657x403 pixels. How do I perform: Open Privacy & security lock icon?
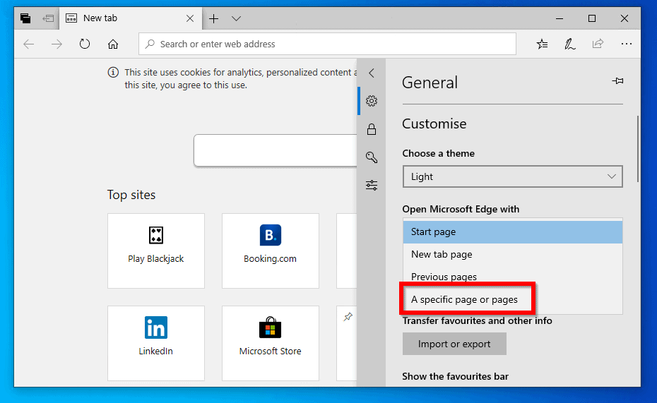(371, 129)
